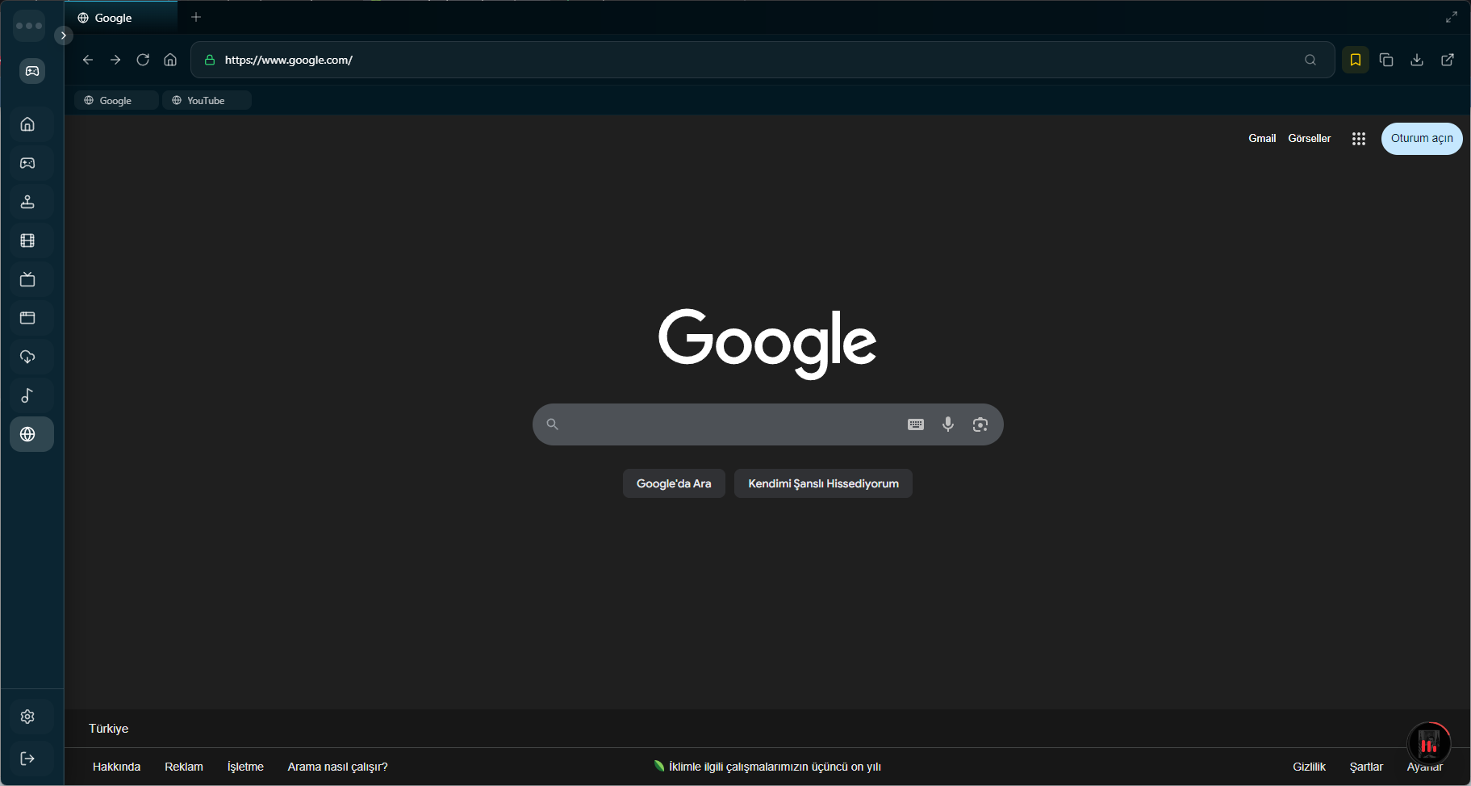This screenshot has width=1471, height=786.
Task: Open the TV section in the sidebar
Action: tap(28, 278)
